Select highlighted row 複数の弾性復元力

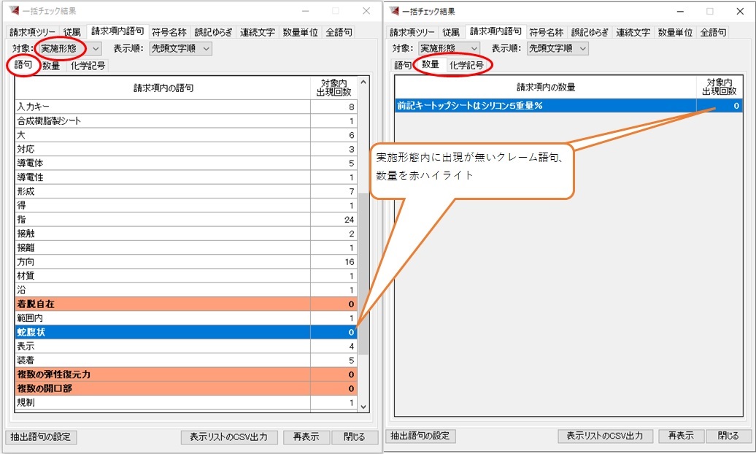(186, 374)
